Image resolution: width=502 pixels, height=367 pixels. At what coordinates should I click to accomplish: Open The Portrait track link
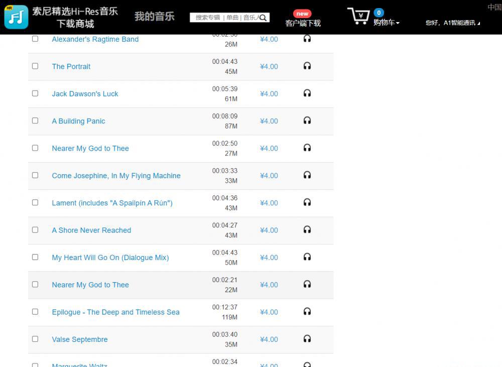click(x=71, y=66)
